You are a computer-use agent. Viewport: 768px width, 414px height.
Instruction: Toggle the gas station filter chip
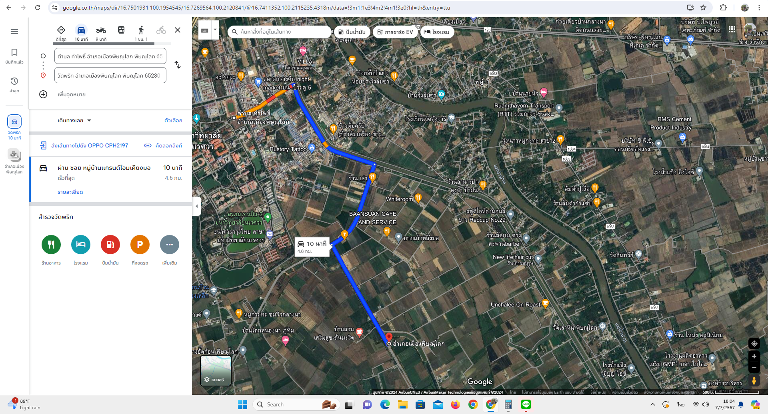point(352,32)
